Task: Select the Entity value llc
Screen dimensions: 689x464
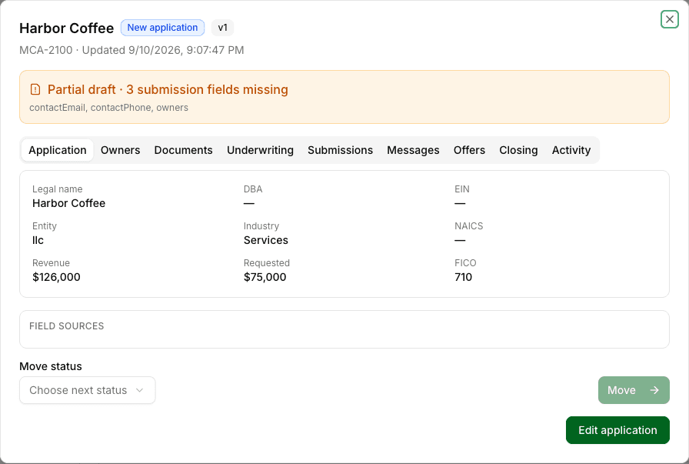Action: (x=38, y=240)
